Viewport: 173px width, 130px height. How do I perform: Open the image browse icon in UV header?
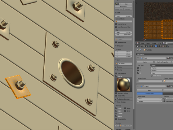(164, 43)
